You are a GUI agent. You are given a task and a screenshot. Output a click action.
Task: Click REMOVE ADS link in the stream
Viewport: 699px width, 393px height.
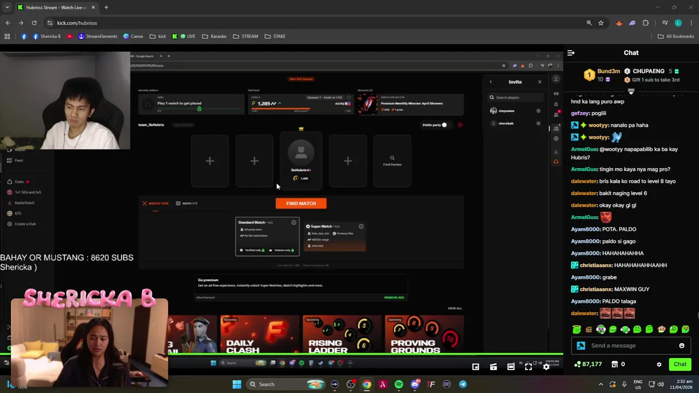394,297
